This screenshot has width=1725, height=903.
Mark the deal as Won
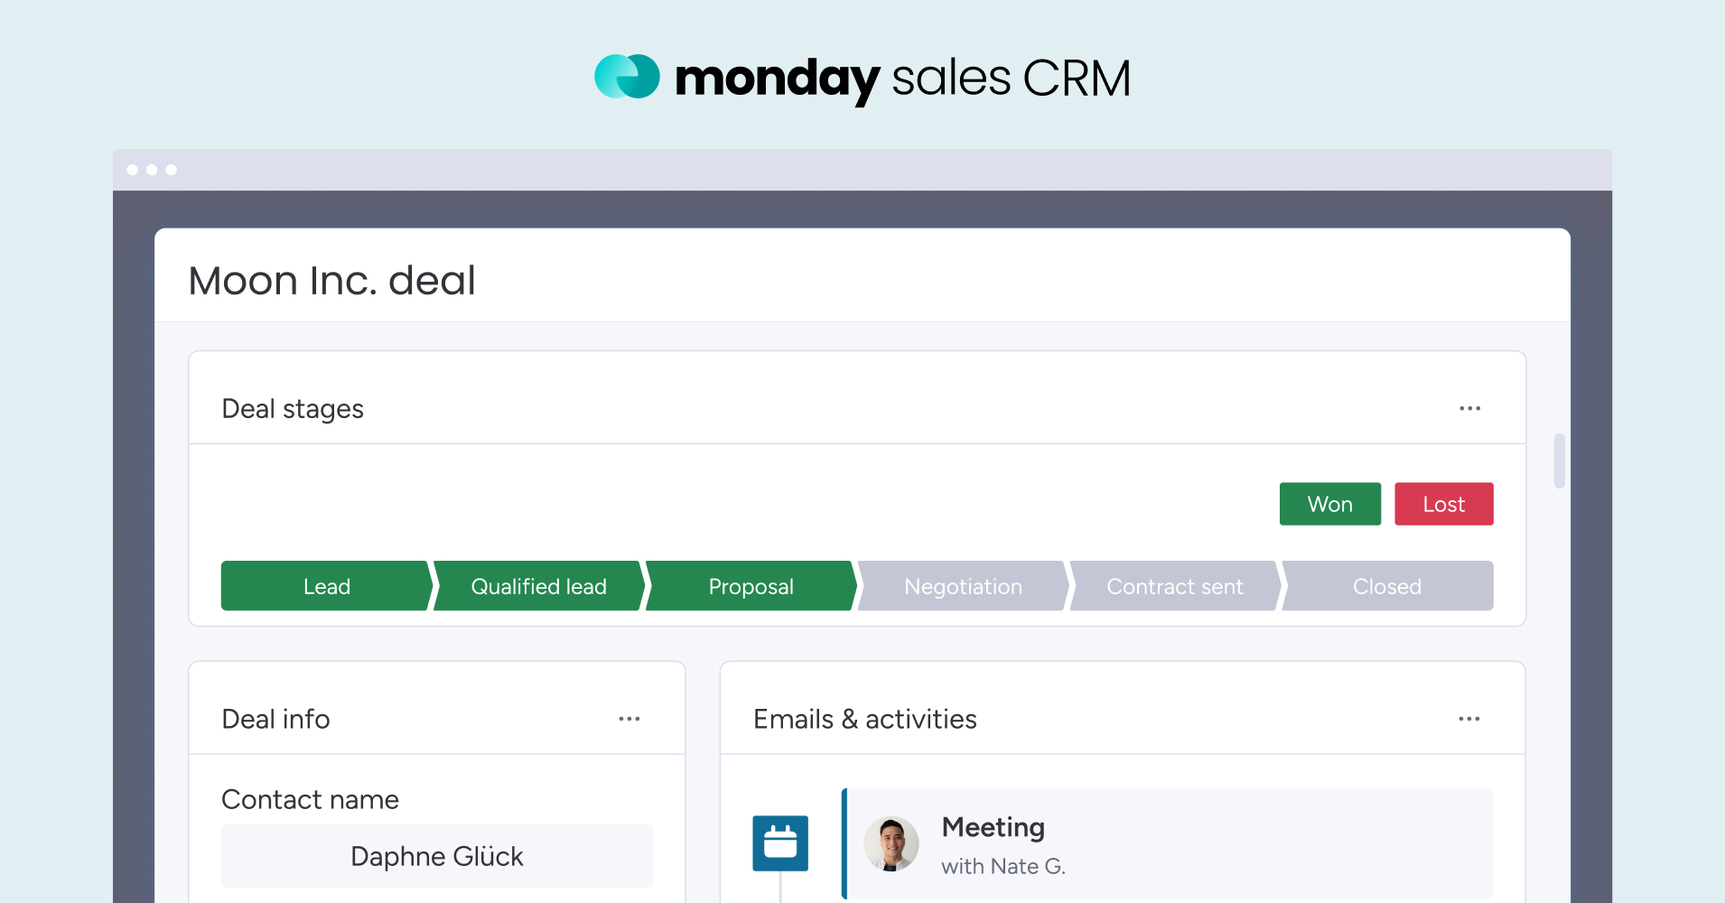pos(1329,504)
